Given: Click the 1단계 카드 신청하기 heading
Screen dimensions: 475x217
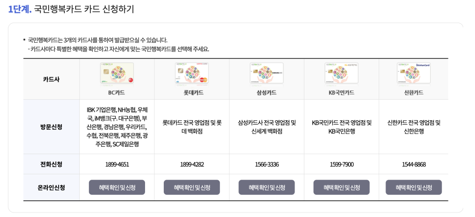Looking at the screenshot, I should tap(71, 9).
